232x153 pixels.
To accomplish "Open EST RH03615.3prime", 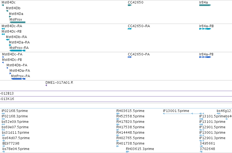I will click(140, 149).
